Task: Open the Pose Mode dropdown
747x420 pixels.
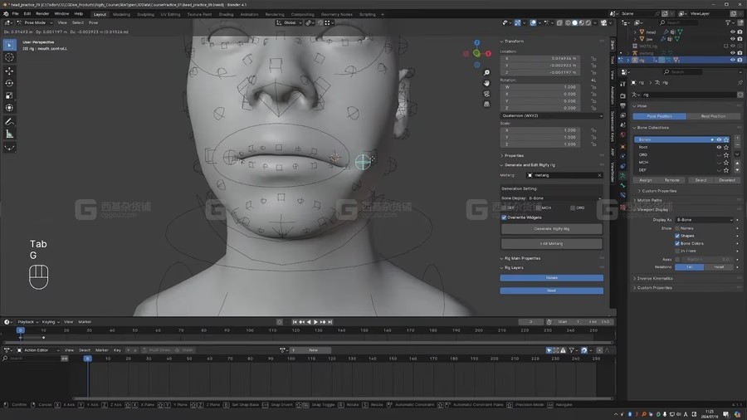Action: pyautogui.click(x=35, y=22)
